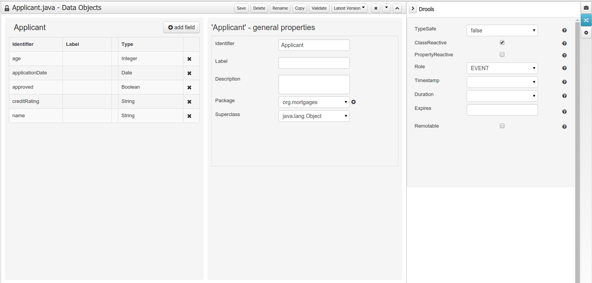Screen dimensions: 592x283
Task: Click the lock icon beside Applicant.java title
Action: [x=7, y=8]
